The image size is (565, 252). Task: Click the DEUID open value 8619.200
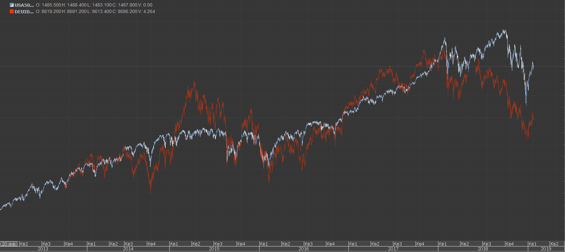[51, 12]
